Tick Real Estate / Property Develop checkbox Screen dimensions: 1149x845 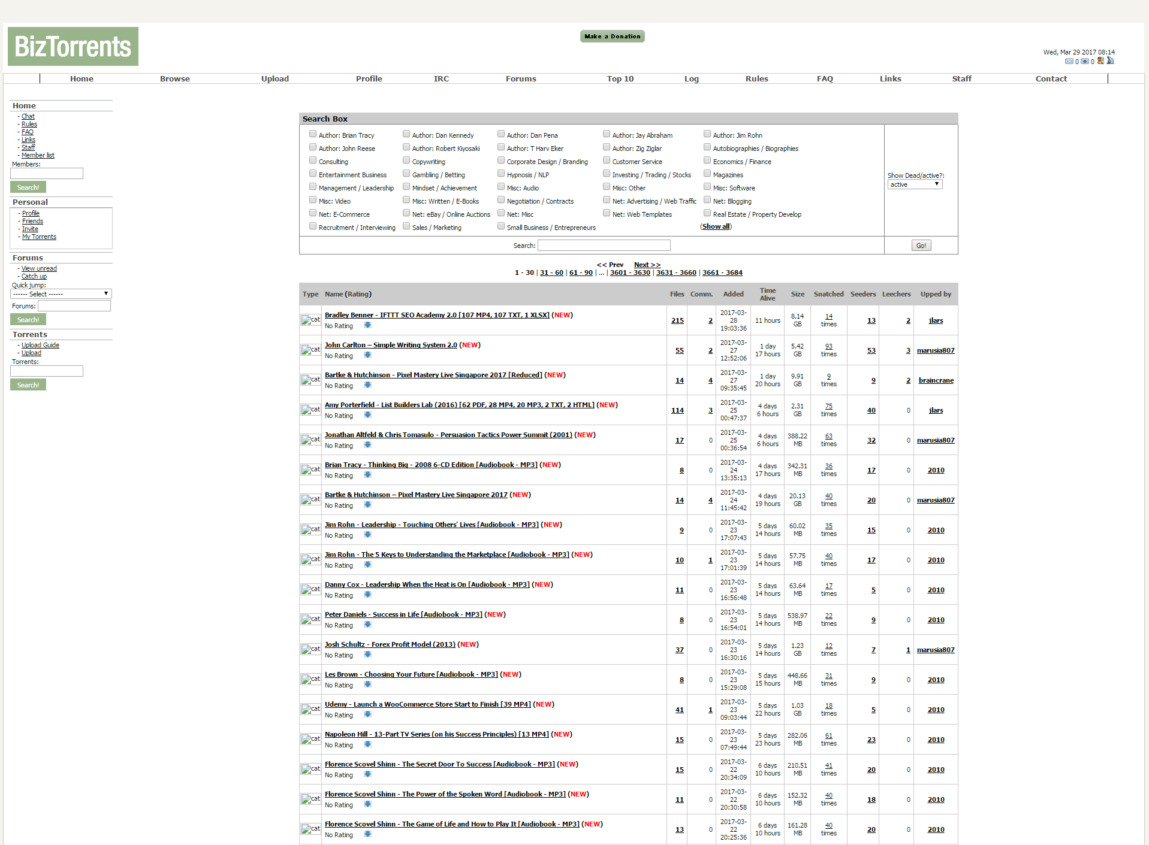(x=707, y=213)
